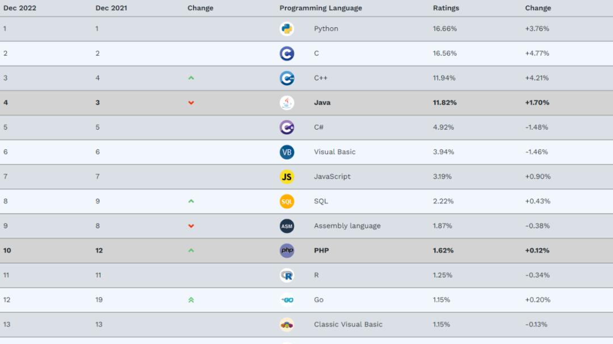Screen dimensions: 613x344
Task: Click the Visual Basic VB icon
Action: tap(287, 152)
